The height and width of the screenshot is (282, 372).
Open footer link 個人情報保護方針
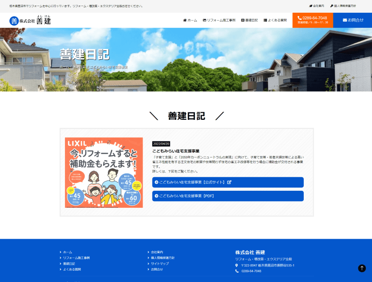(162, 258)
